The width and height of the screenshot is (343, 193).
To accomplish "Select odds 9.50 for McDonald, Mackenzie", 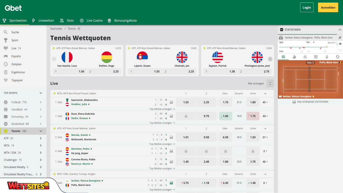I will click(x=206, y=137).
